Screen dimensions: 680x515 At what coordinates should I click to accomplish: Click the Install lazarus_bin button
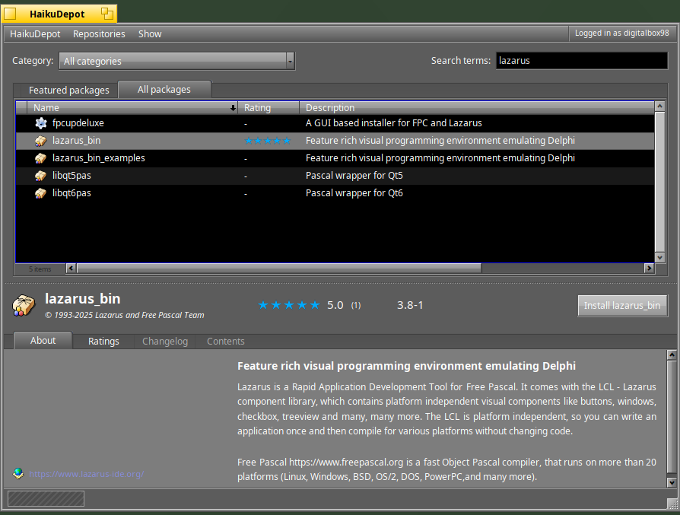click(x=622, y=306)
